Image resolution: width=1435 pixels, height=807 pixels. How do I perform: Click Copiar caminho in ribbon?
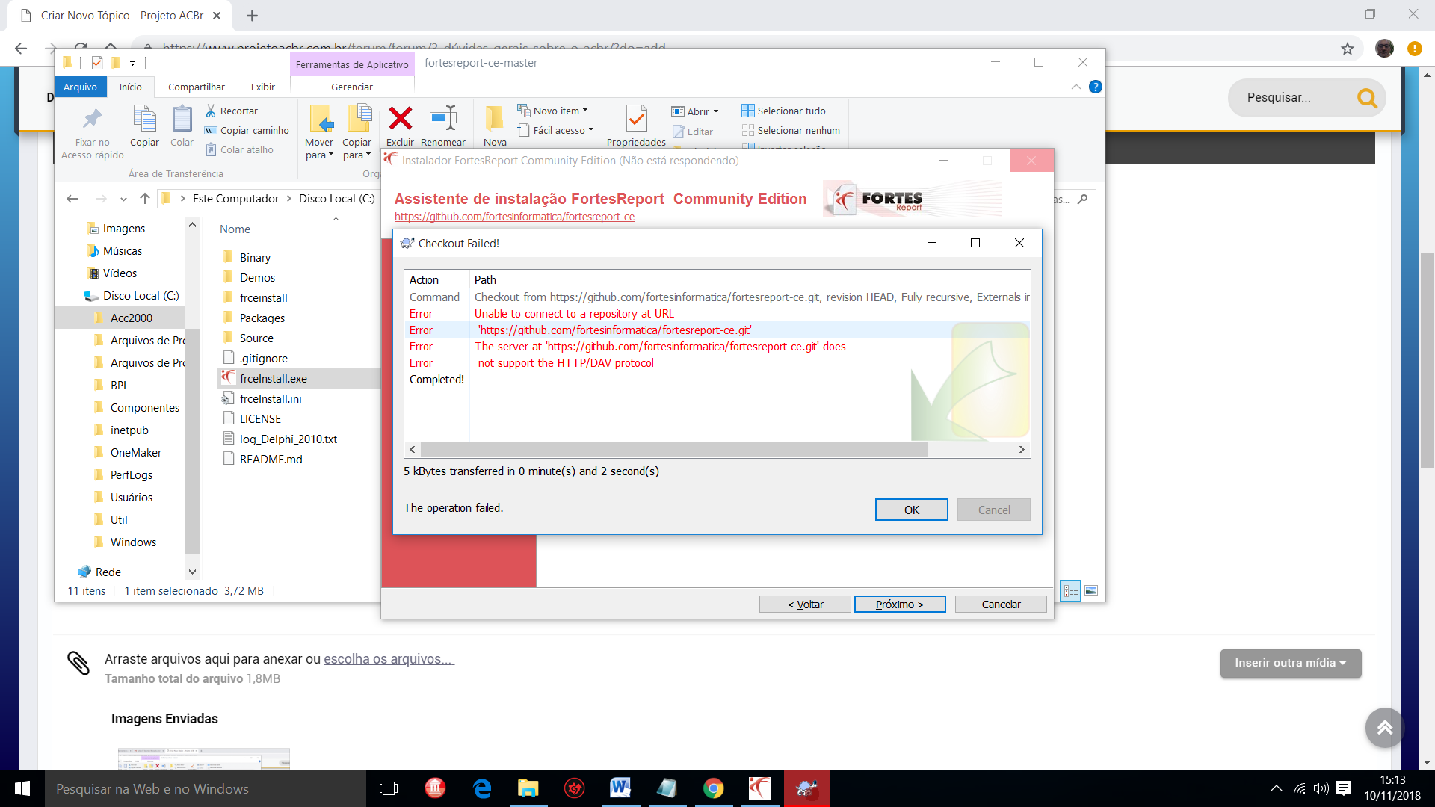pos(247,130)
